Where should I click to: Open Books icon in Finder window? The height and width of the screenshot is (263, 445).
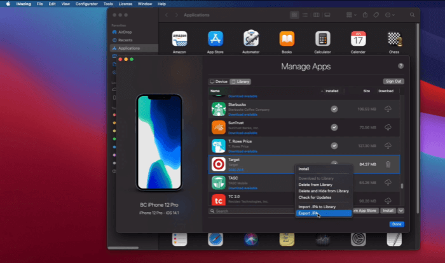287,39
